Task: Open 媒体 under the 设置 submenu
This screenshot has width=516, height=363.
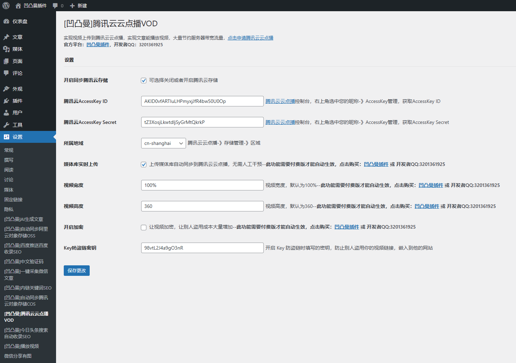Action: tap(9, 190)
